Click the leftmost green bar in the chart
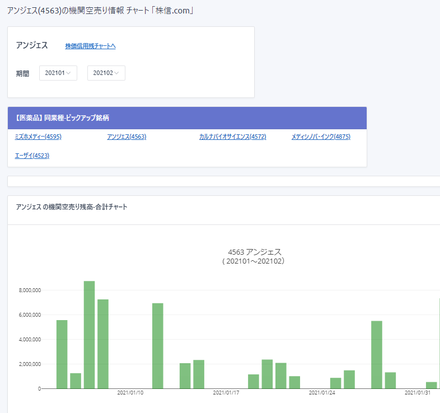The height and width of the screenshot is (413, 440). point(62,354)
